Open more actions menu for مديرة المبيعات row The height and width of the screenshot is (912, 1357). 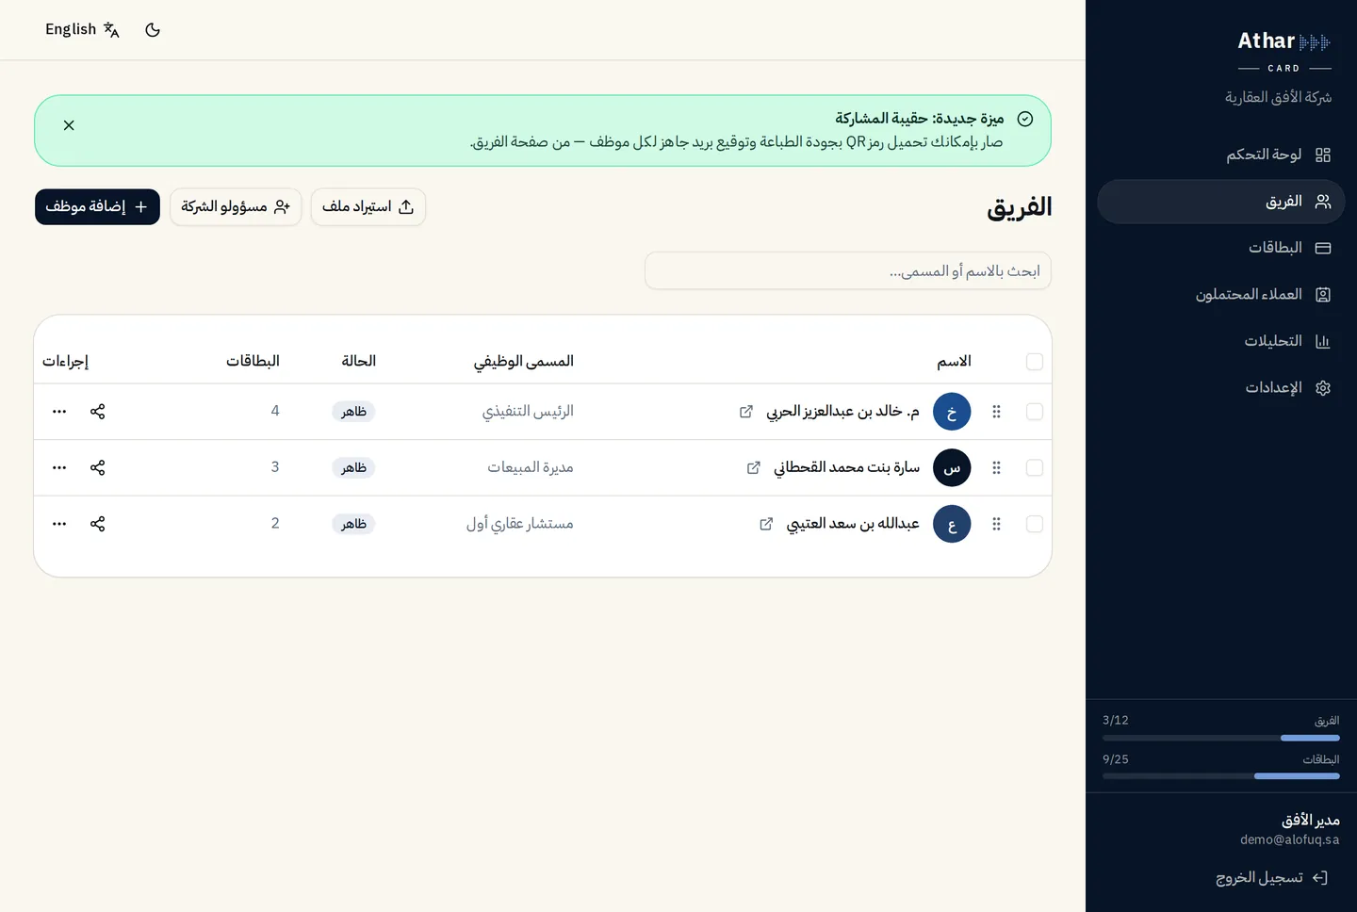click(x=59, y=468)
